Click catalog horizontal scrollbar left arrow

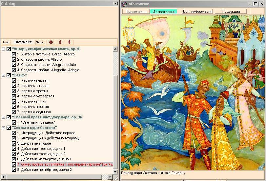(x=3, y=177)
